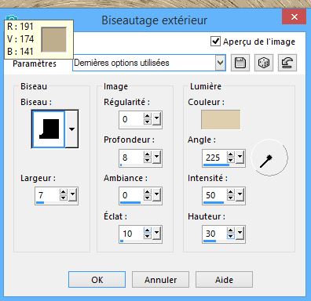This screenshot has height=301, width=311.
Task: Select the bevel shape preview thumbnail
Action: [x=48, y=129]
